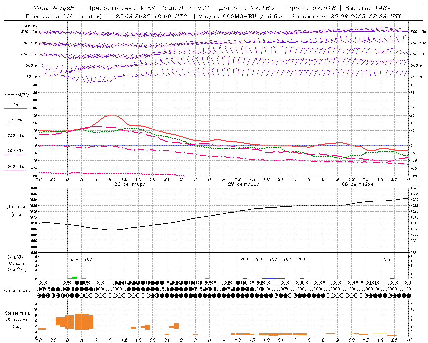Click the 500 гПа temperature legend entry
This screenshot has height=343, width=428.
tap(15, 167)
